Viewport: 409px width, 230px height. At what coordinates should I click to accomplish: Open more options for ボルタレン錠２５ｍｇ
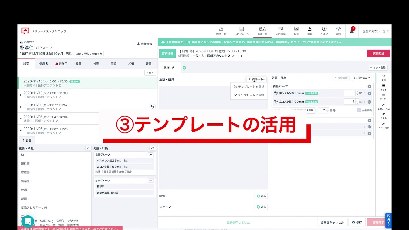click(x=365, y=93)
